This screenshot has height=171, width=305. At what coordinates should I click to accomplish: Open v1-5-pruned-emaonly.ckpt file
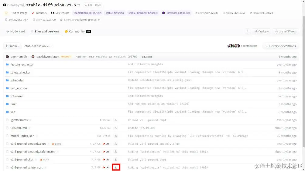coord(28,144)
